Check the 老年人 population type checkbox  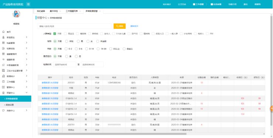pos(101,34)
